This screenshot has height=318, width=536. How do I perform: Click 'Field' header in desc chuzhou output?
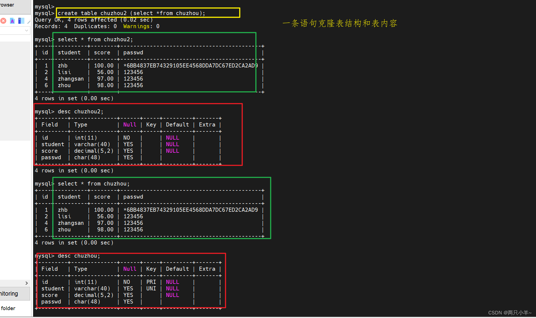pyautogui.click(x=50, y=269)
